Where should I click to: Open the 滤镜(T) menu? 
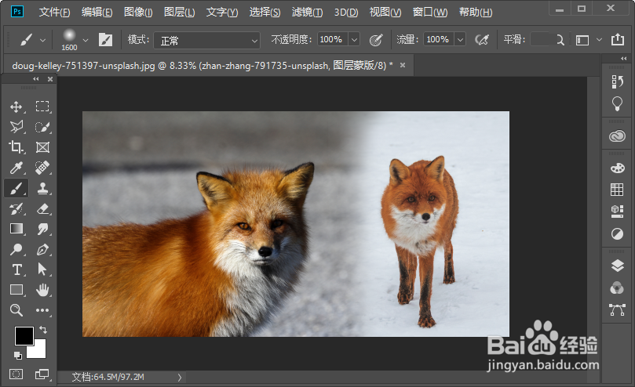point(308,12)
